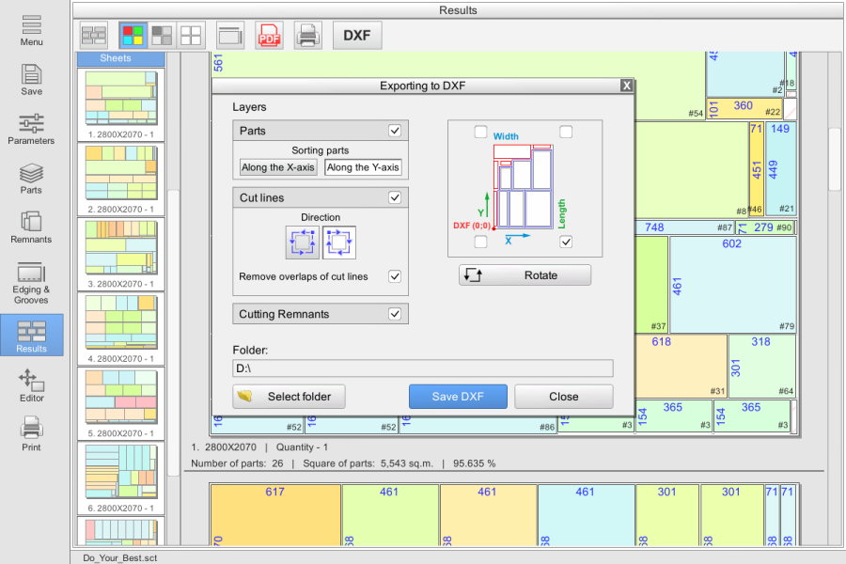846x564 pixels.
Task: Select sheet thumbnail 6. 2800X2070 - 1
Action: tap(121, 478)
